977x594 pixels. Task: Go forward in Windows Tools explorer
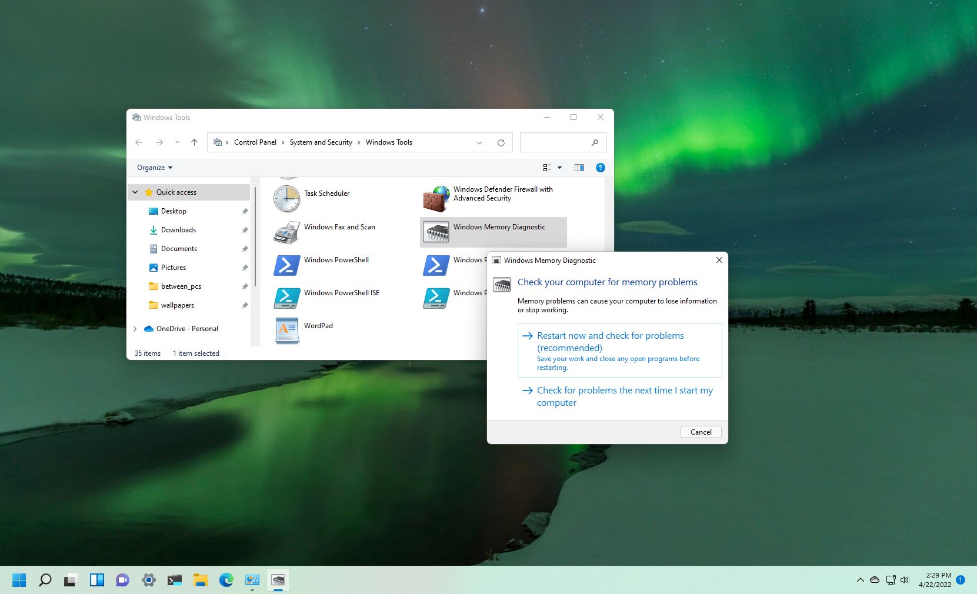pos(159,142)
